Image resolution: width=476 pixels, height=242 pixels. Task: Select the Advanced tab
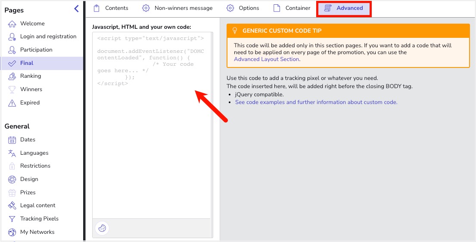coord(344,9)
